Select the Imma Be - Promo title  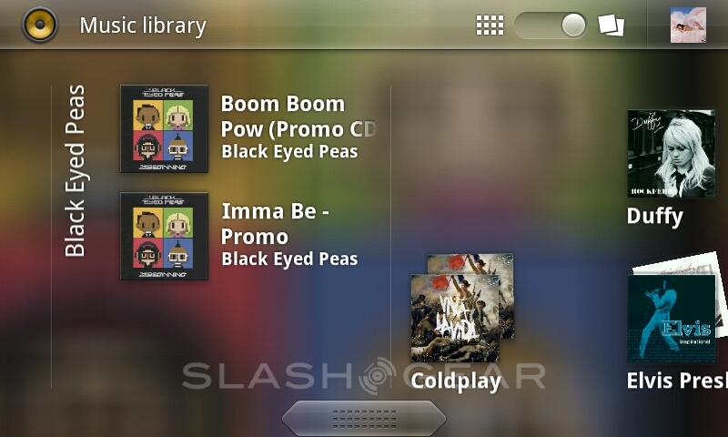point(275,224)
